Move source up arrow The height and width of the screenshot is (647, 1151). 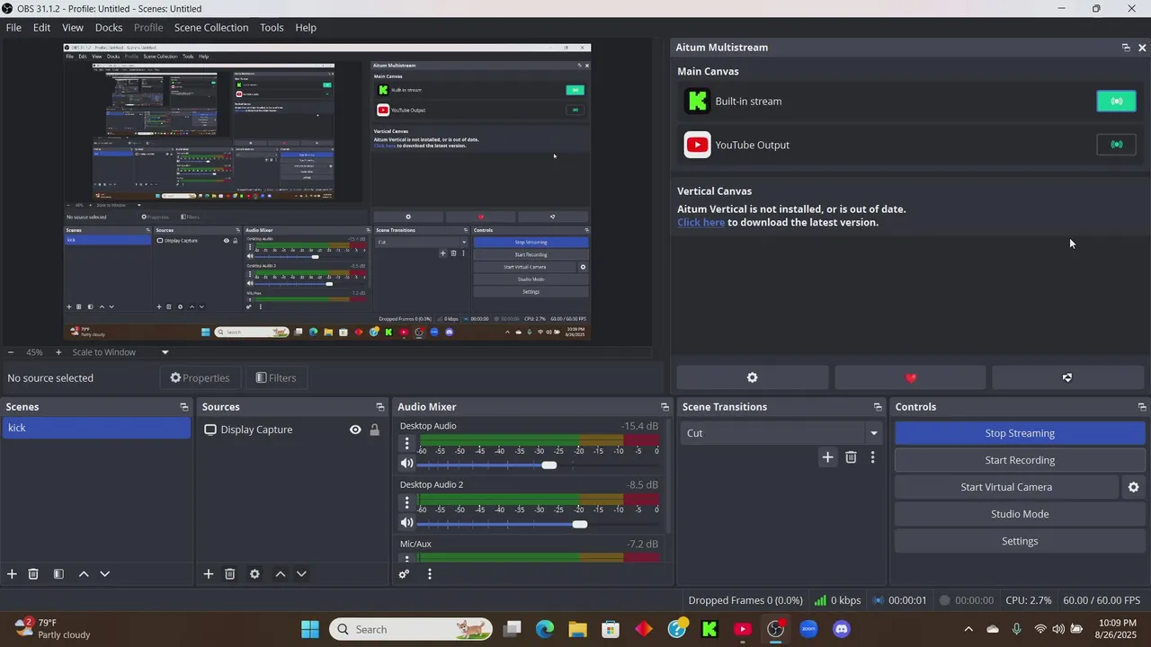tap(280, 573)
